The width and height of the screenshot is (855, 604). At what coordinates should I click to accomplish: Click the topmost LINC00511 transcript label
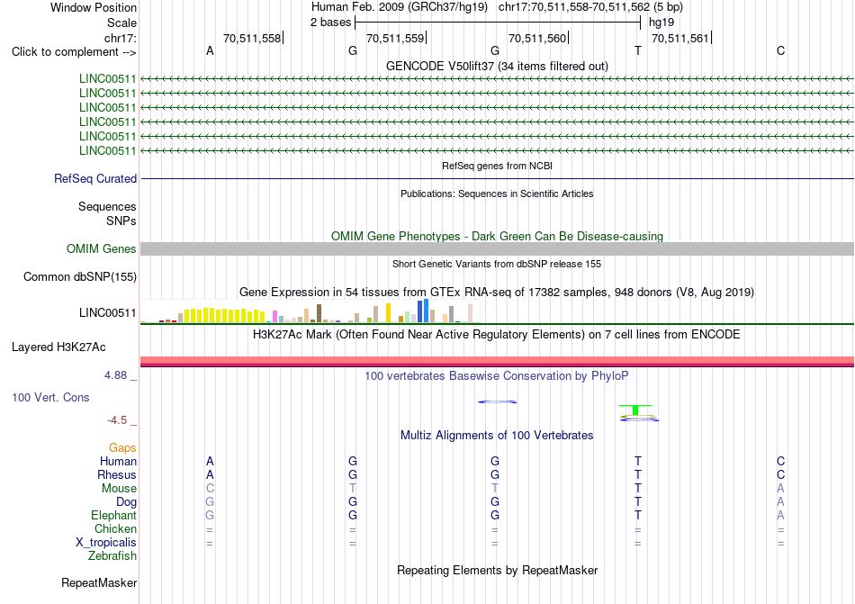point(107,78)
